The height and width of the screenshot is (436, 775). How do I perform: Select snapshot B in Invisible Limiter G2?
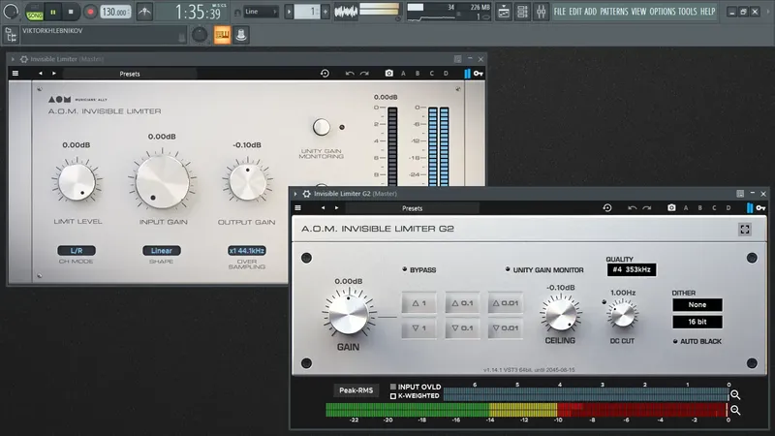[x=699, y=207]
